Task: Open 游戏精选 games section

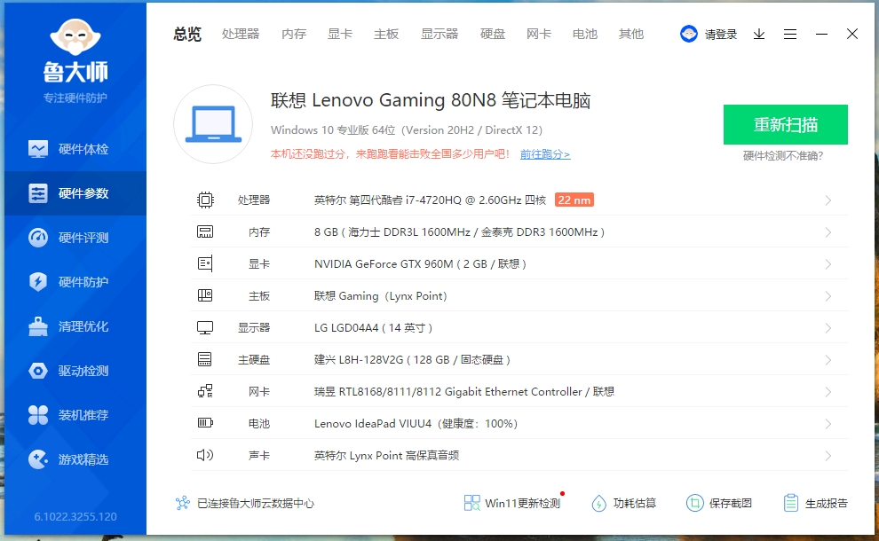Action: pyautogui.click(x=75, y=459)
